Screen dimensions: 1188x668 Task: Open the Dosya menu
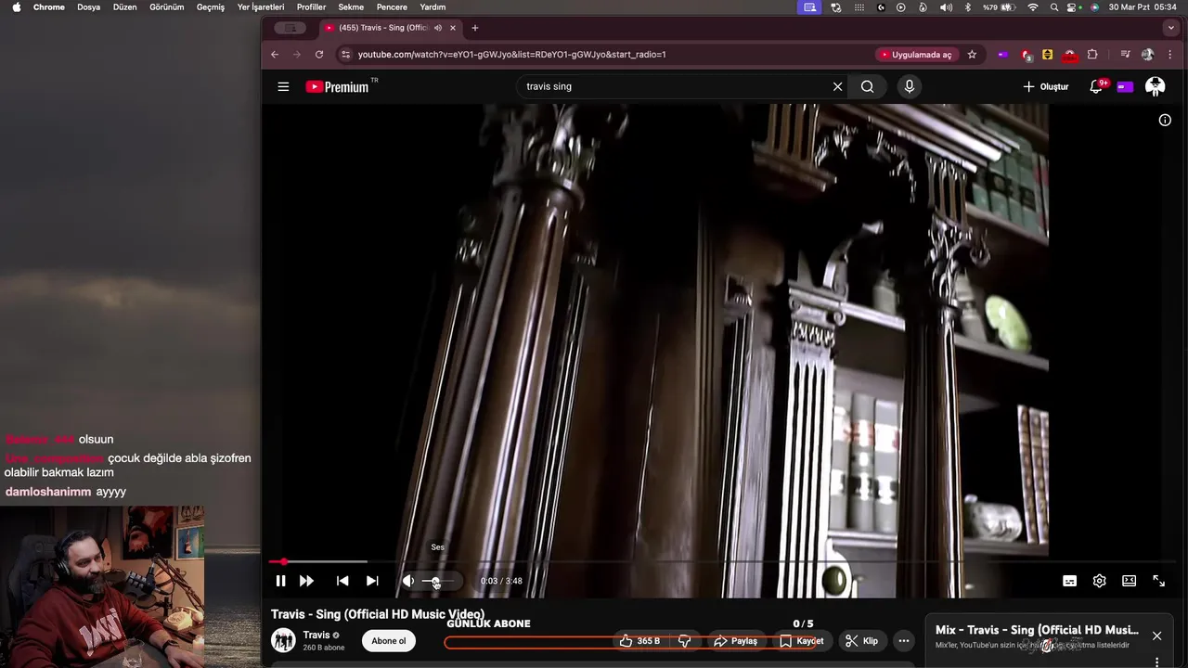click(x=88, y=6)
